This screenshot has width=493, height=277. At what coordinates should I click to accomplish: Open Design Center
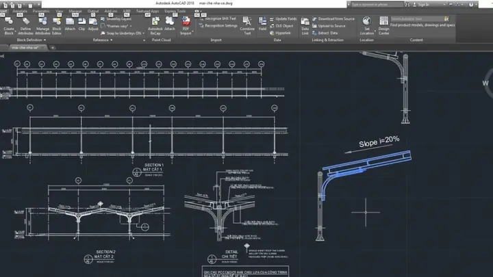pos(383,25)
